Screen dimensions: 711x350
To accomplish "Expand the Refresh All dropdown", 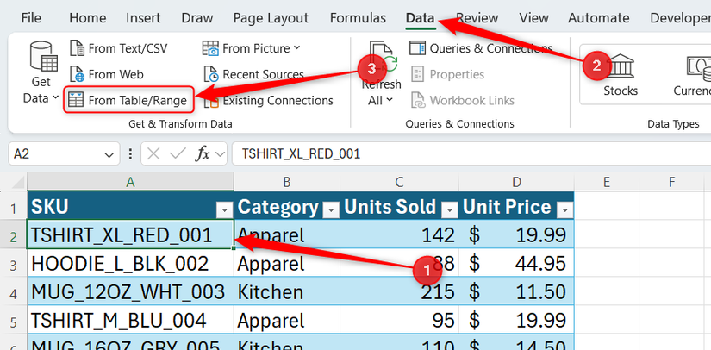I will coord(381,101).
